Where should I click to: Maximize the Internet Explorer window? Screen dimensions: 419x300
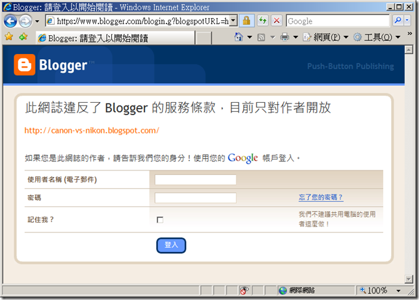(399, 7)
